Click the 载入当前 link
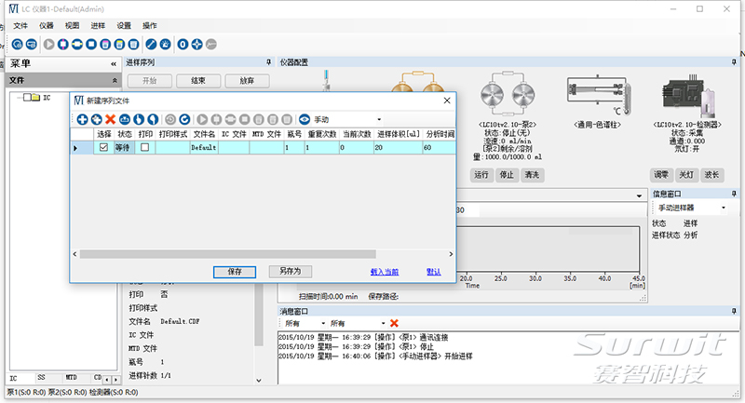This screenshot has width=745, height=403. [x=384, y=271]
